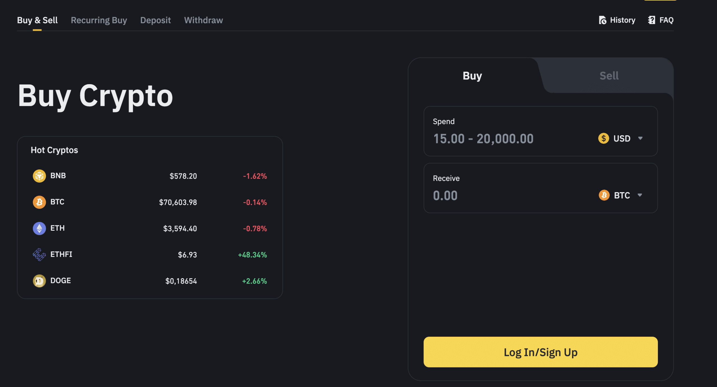The width and height of the screenshot is (717, 387).
Task: Click the FAQ question mark icon
Action: tap(651, 20)
